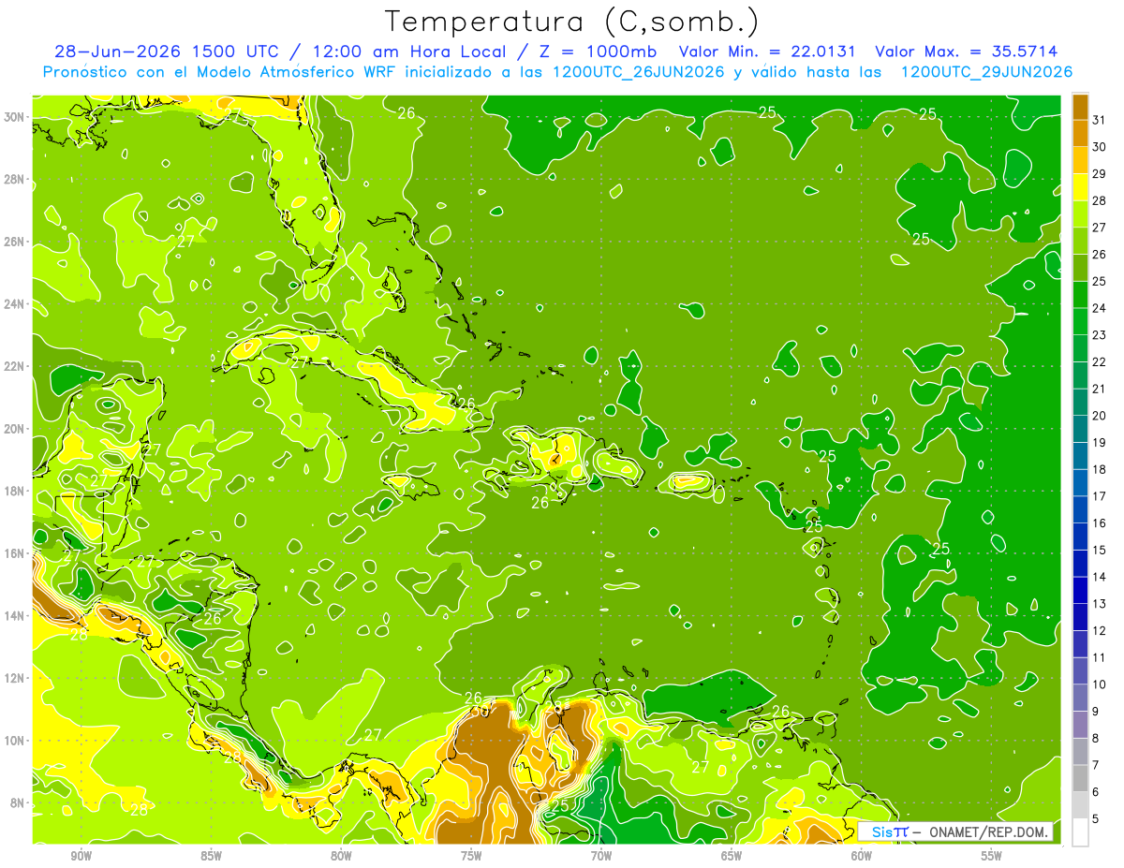Click the 8N latitude axis label

(18, 802)
